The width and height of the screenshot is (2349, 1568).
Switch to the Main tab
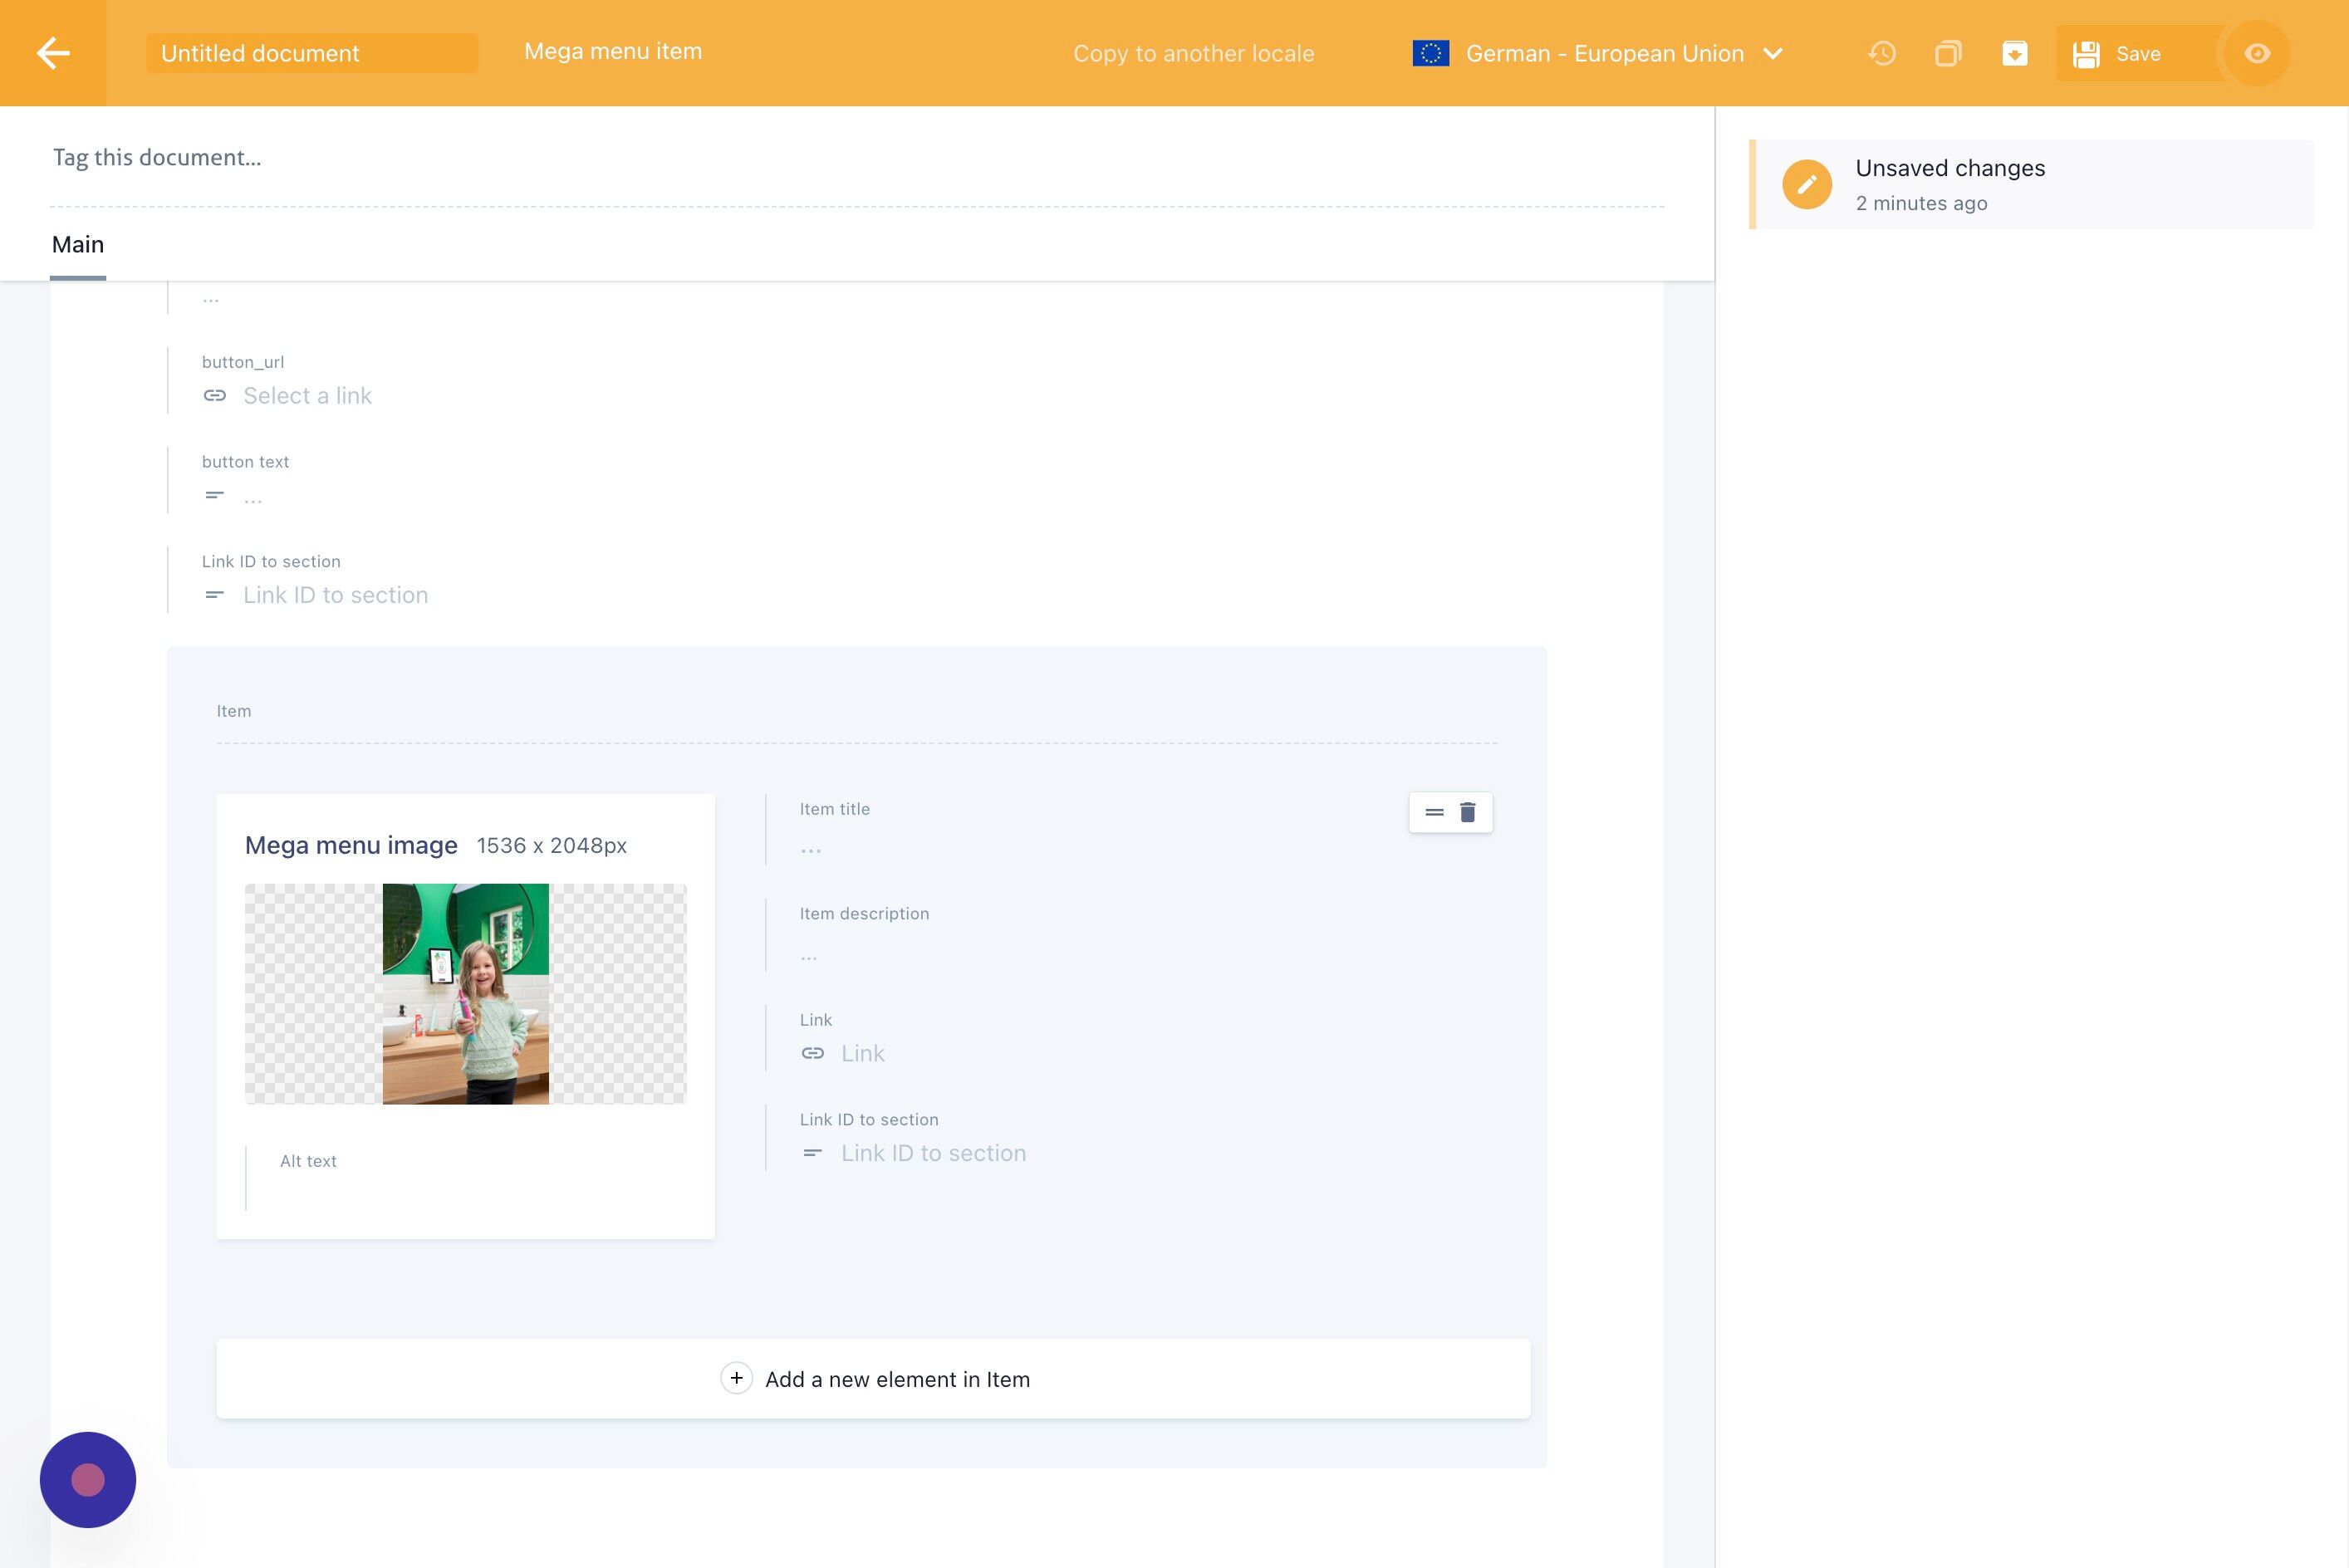(x=78, y=245)
